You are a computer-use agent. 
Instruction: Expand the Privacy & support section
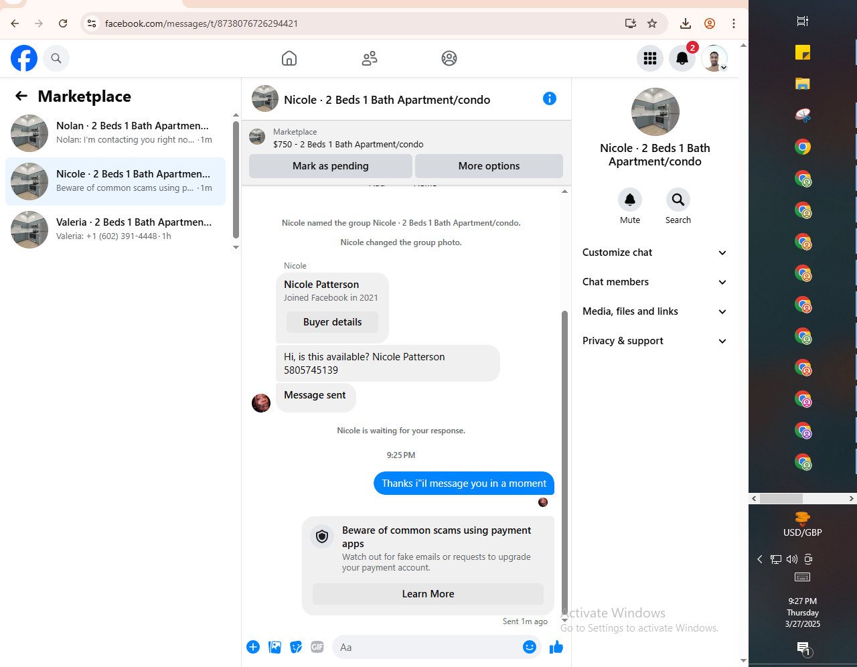pyautogui.click(x=655, y=341)
